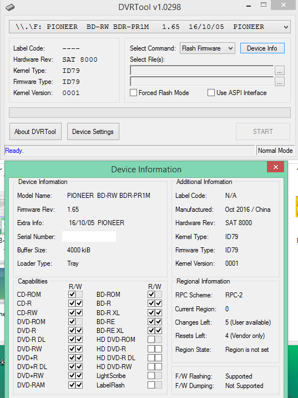Screen dimensions: 298x398
Task: Maximize the DVRTool window
Action: coord(264,5)
